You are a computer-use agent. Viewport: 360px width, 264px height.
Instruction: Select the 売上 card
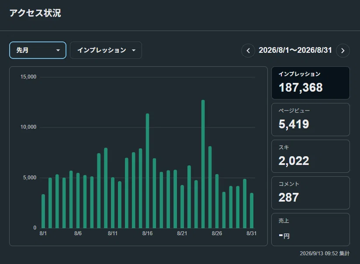click(310, 230)
